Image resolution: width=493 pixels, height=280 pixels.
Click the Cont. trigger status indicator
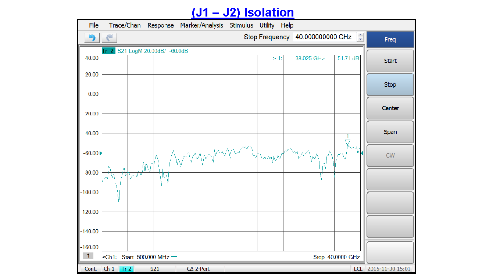pos(90,269)
